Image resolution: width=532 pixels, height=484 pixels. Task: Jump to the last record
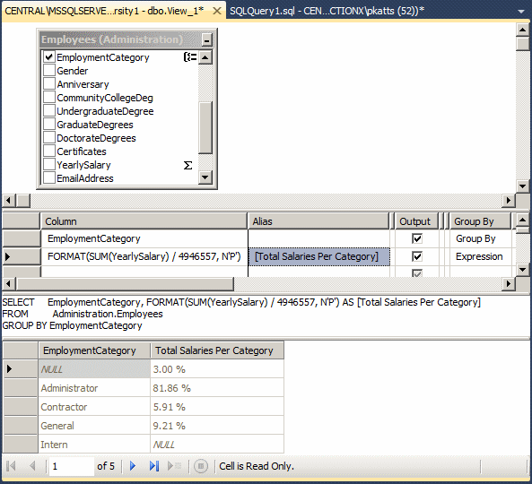tap(154, 466)
